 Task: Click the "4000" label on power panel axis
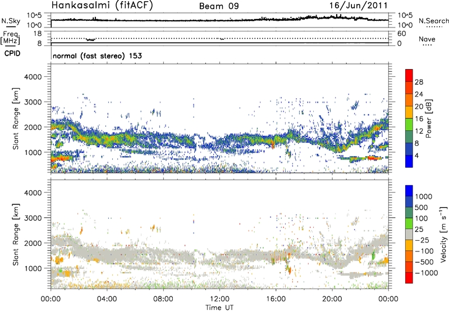(x=33, y=77)
